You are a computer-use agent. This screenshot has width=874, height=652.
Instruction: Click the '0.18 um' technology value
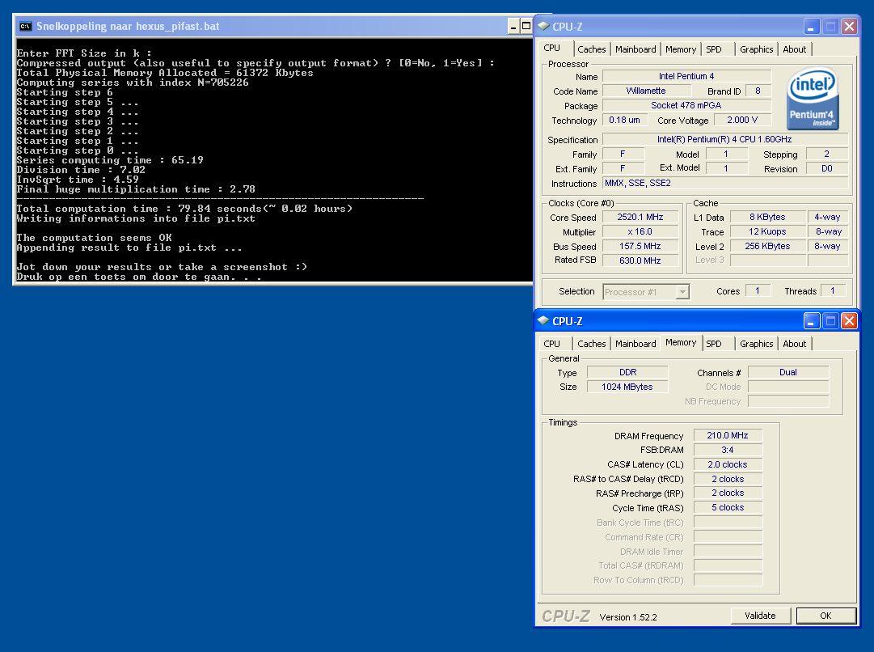[624, 120]
